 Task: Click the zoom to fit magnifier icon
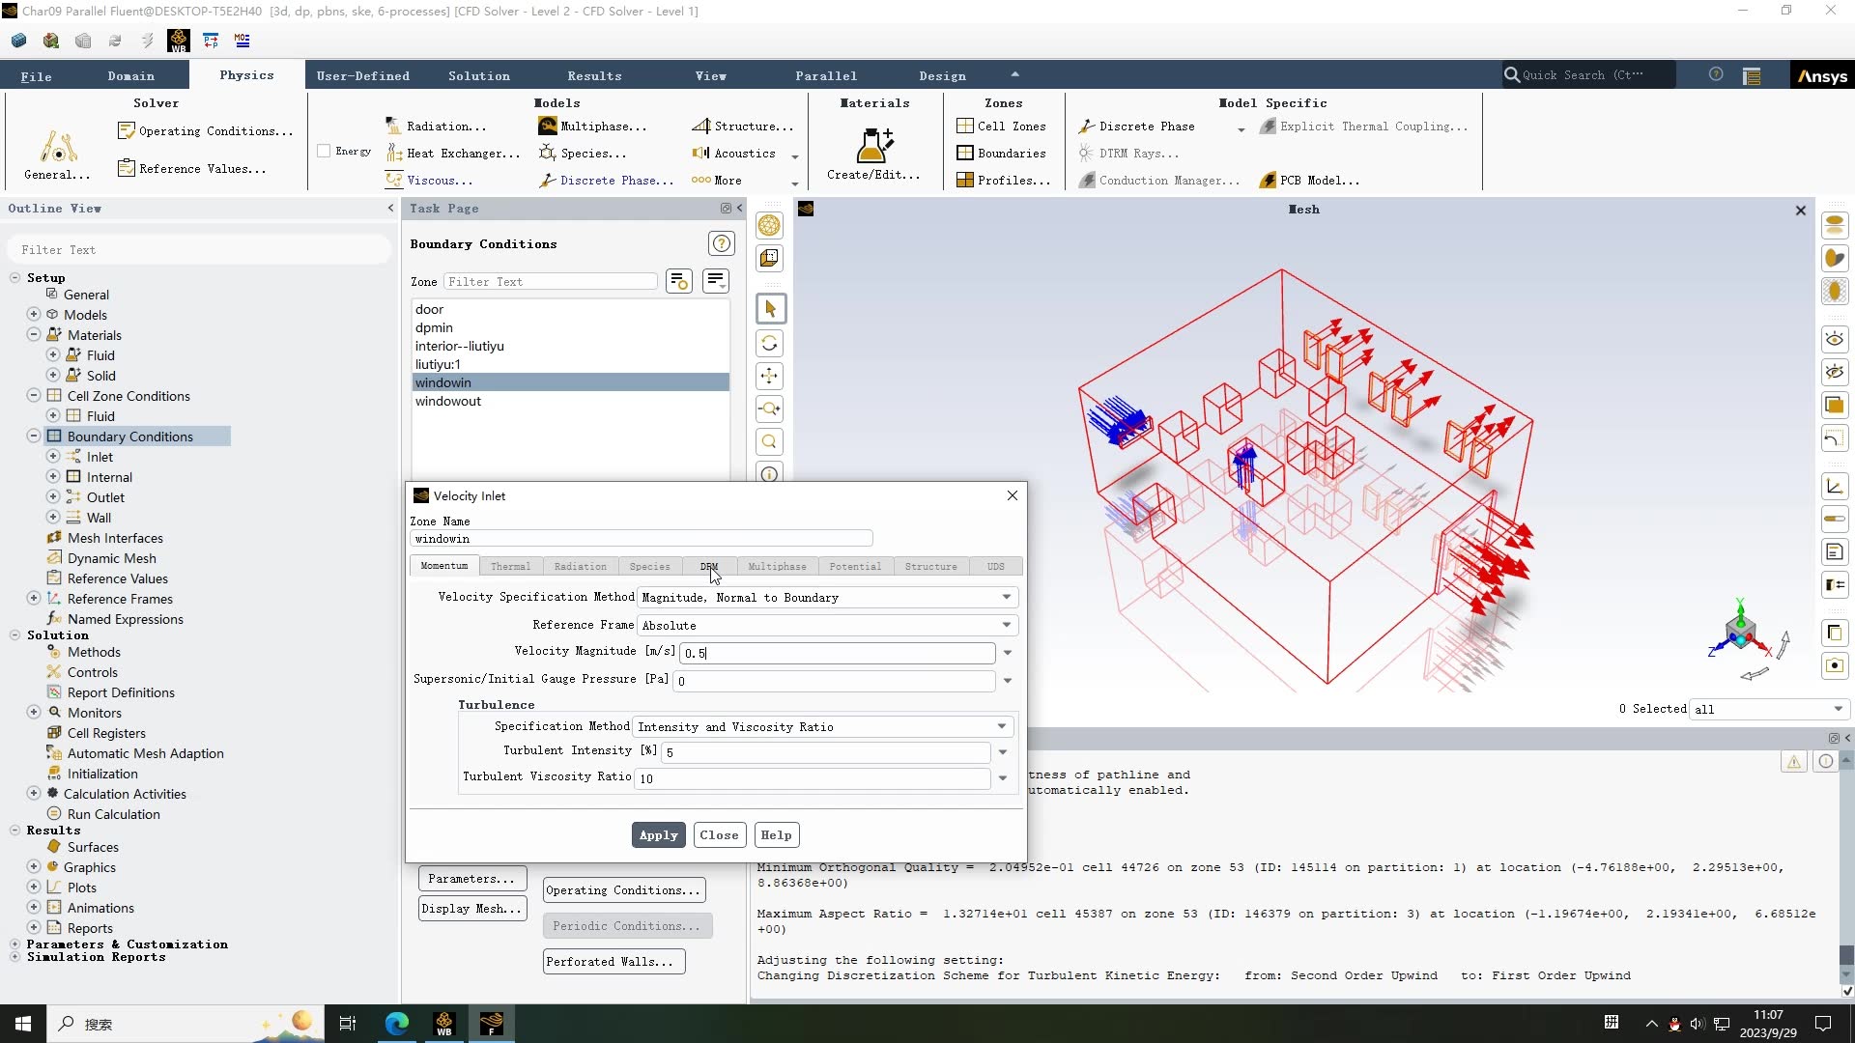pos(770,442)
